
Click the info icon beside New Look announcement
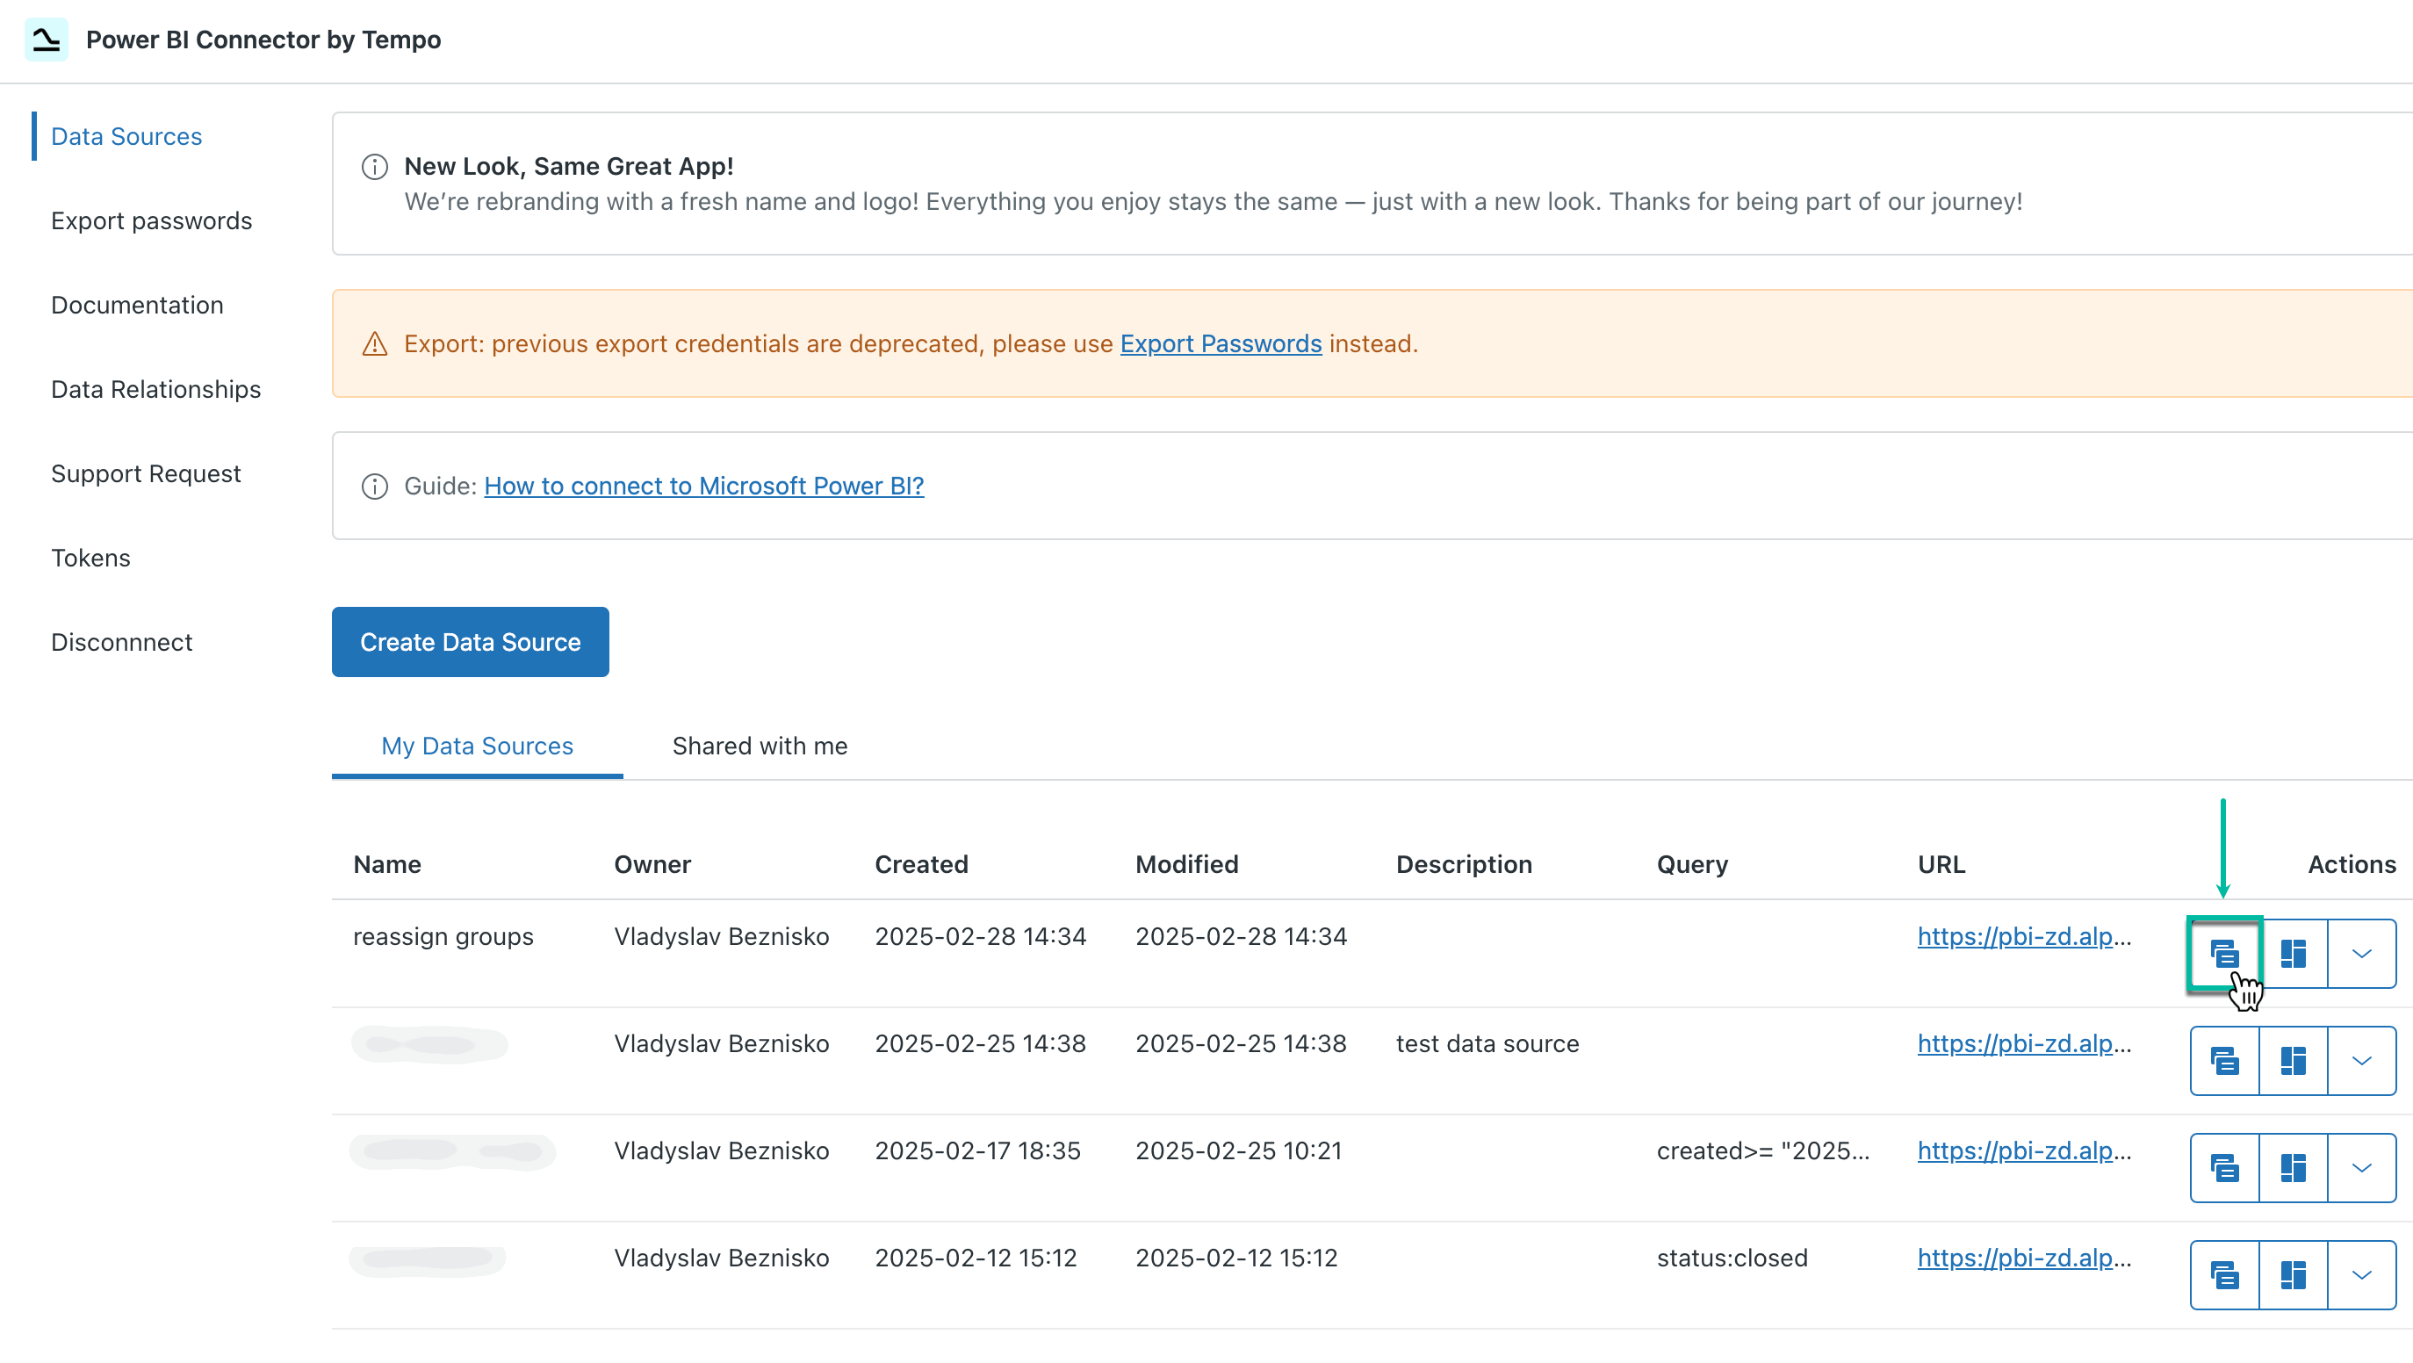[374, 166]
